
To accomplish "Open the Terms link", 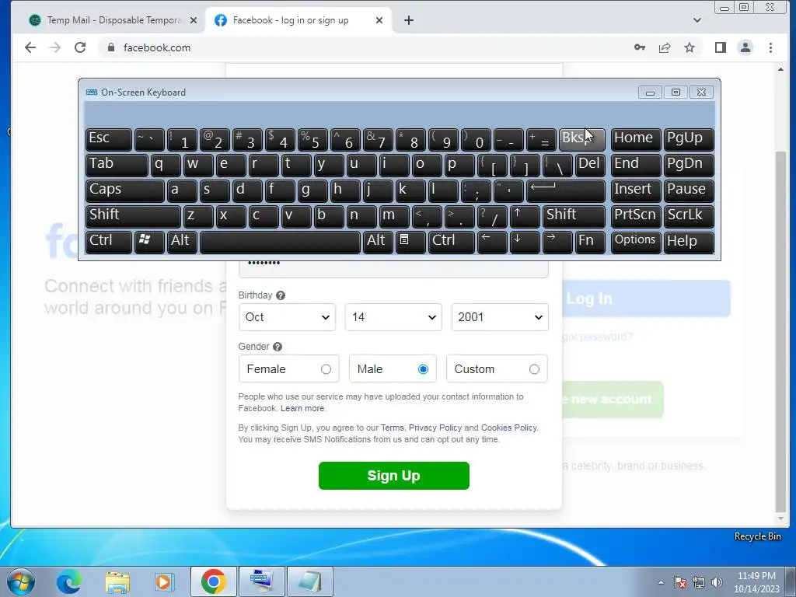I will coord(393,428).
